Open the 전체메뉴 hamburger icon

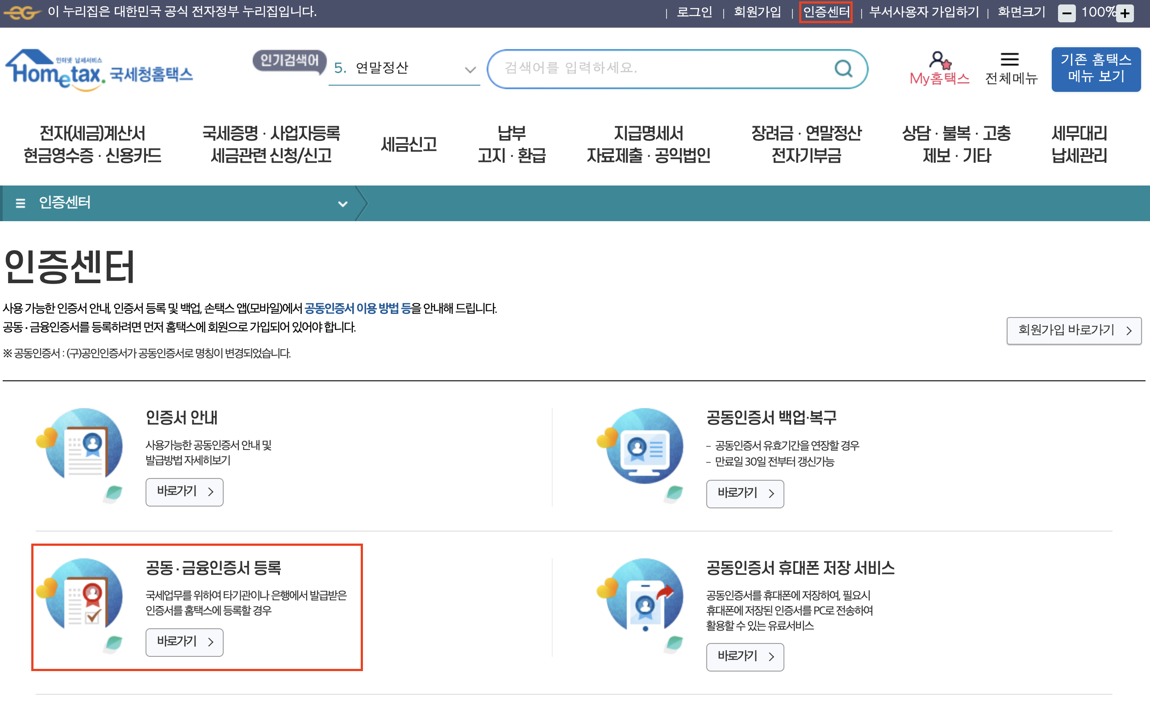1009,60
